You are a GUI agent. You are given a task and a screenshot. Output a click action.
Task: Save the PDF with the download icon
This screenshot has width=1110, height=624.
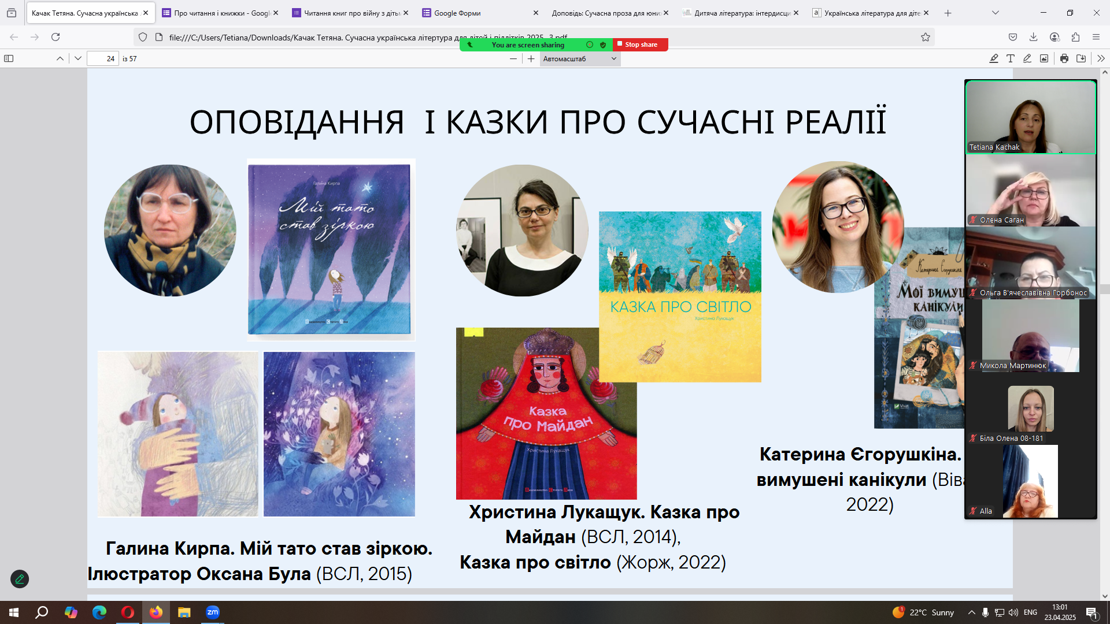[1081, 58]
